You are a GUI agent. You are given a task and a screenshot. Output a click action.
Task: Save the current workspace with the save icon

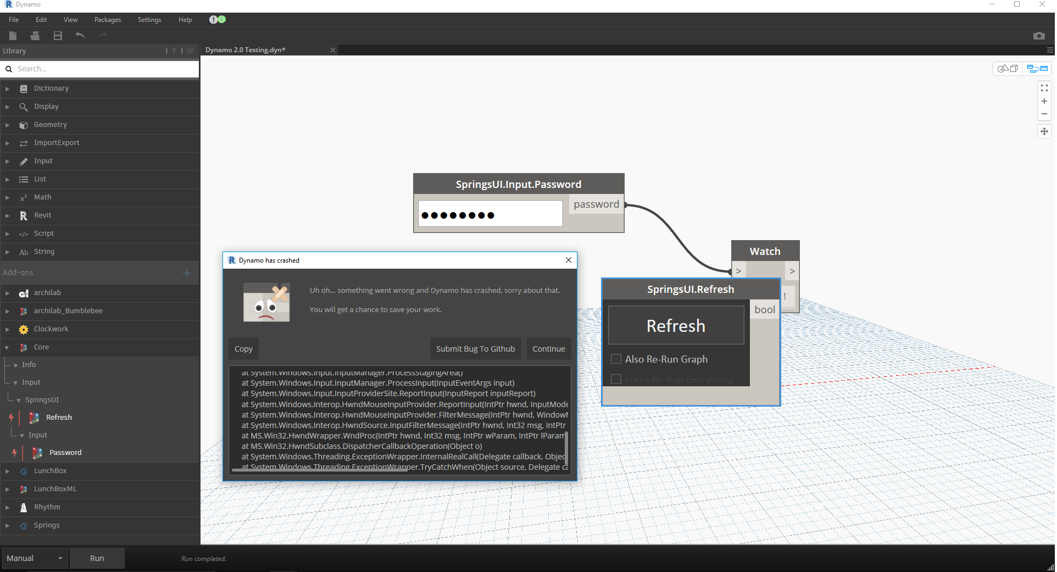57,36
